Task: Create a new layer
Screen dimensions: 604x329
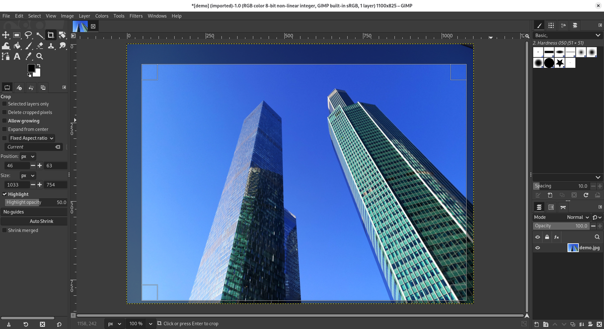Action: coord(537,324)
